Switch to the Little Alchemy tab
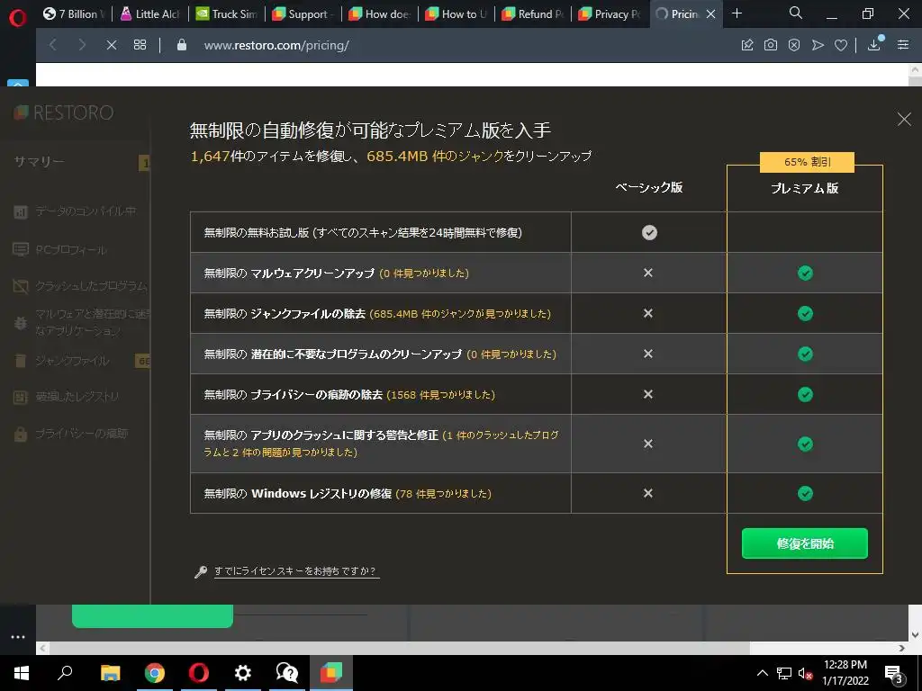Viewport: 922px width, 691px height. pos(150,14)
